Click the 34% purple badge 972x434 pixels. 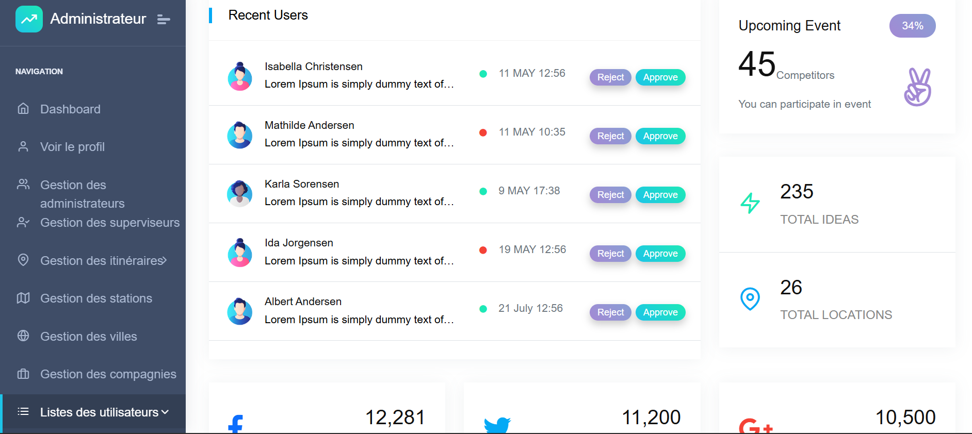click(x=912, y=26)
